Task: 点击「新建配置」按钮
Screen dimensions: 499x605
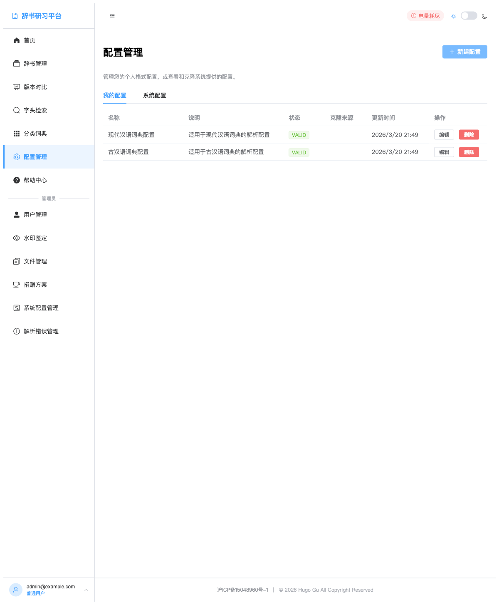Action: point(464,52)
